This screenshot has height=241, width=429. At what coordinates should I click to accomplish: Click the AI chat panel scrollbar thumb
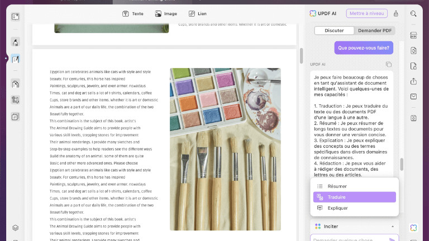(x=402, y=164)
